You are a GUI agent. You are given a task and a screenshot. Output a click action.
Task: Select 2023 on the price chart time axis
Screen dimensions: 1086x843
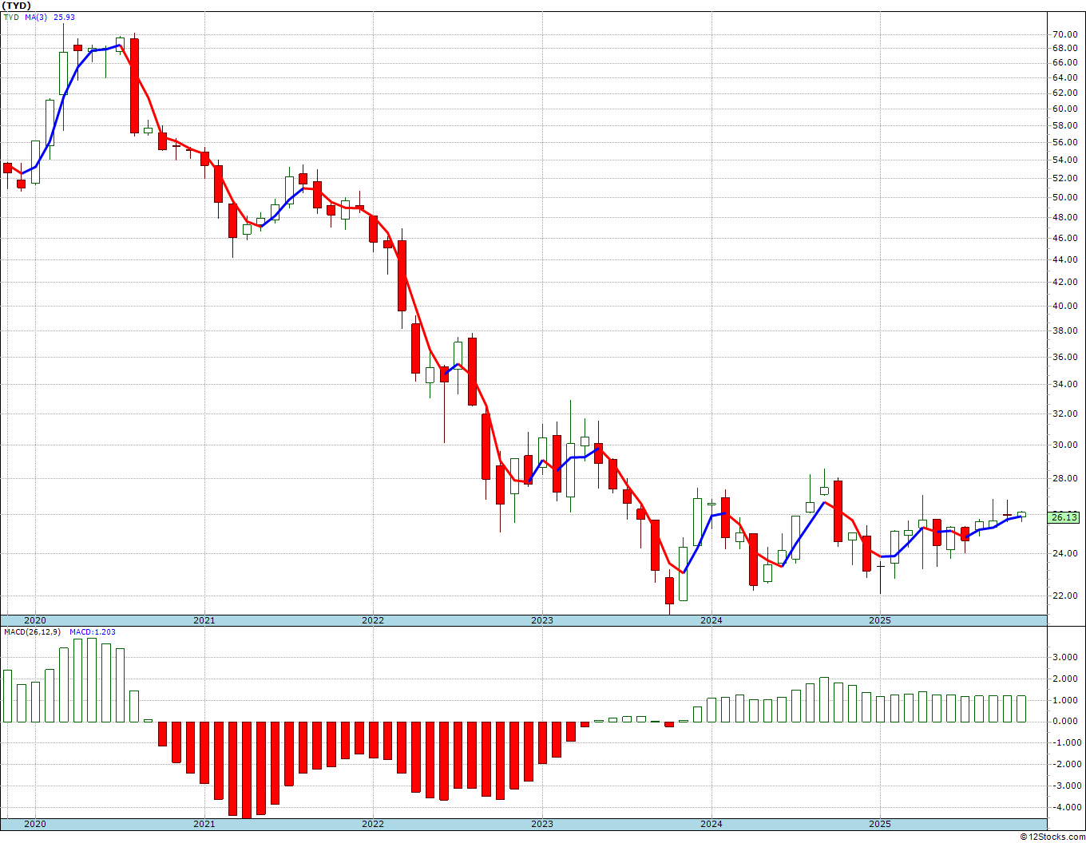tap(542, 620)
